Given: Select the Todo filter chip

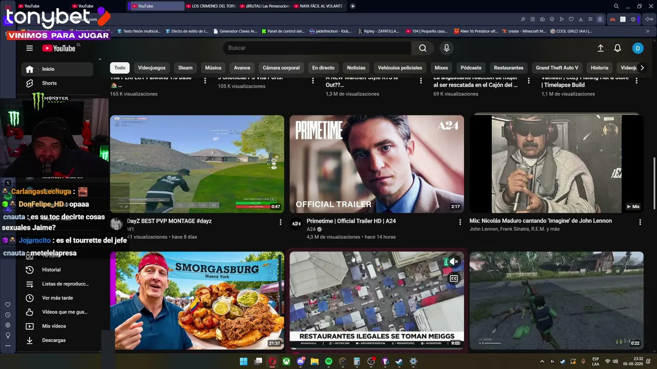Looking at the screenshot, I should (120, 68).
